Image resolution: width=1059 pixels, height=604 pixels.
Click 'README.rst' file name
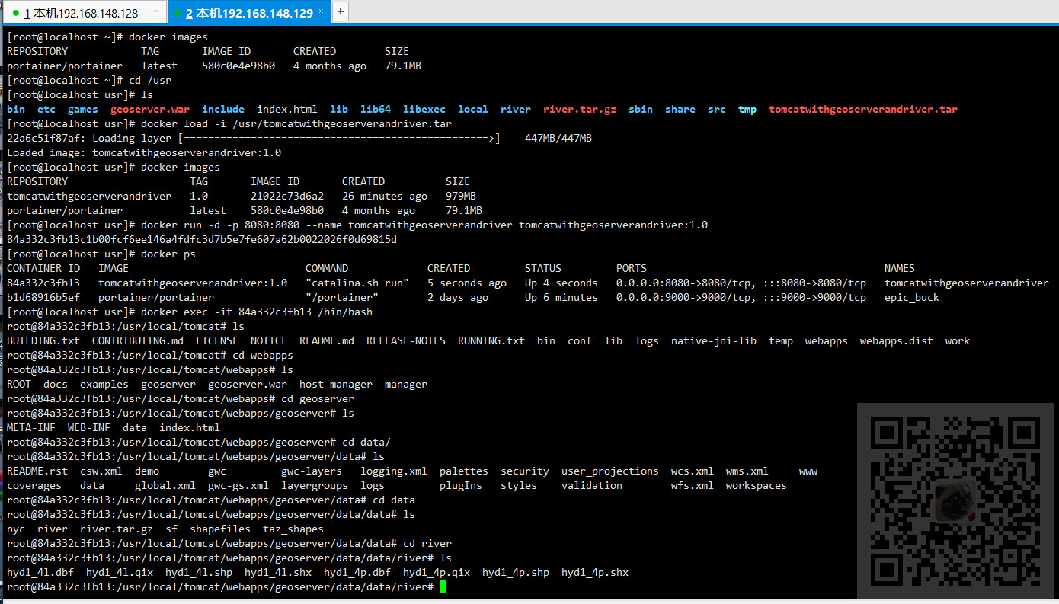(37, 471)
